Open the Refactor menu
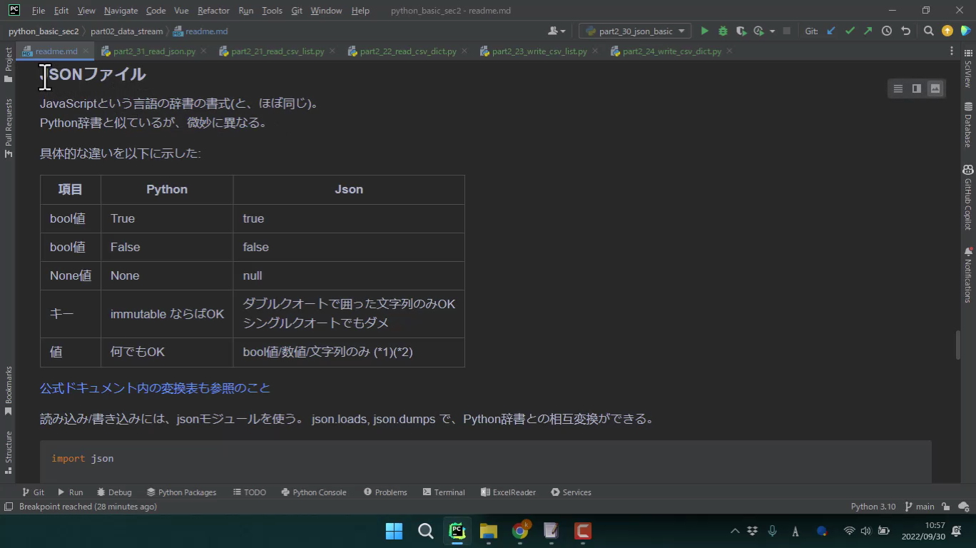976x548 pixels. point(213,11)
